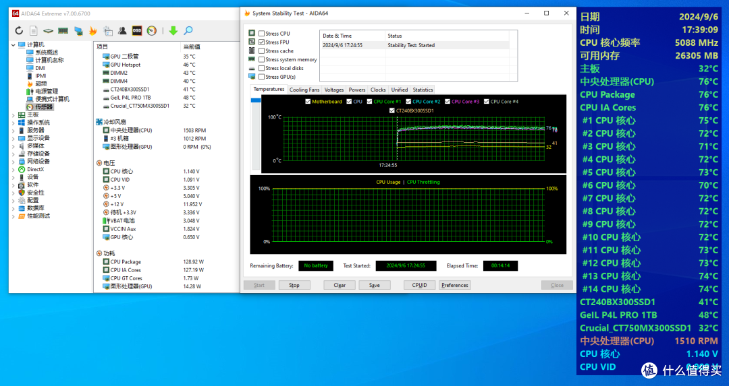This screenshot has height=386, width=729.
Task: Toggle the CT240BX300SSD1 graph checkbox
Action: (x=392, y=111)
